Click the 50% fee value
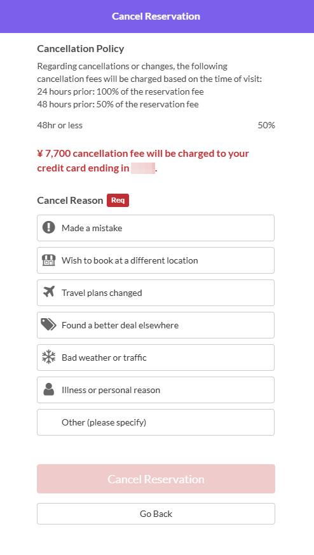314x555 pixels. click(266, 125)
